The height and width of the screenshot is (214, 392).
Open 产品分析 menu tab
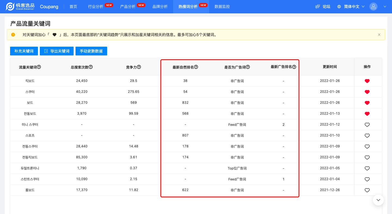coord(128,7)
